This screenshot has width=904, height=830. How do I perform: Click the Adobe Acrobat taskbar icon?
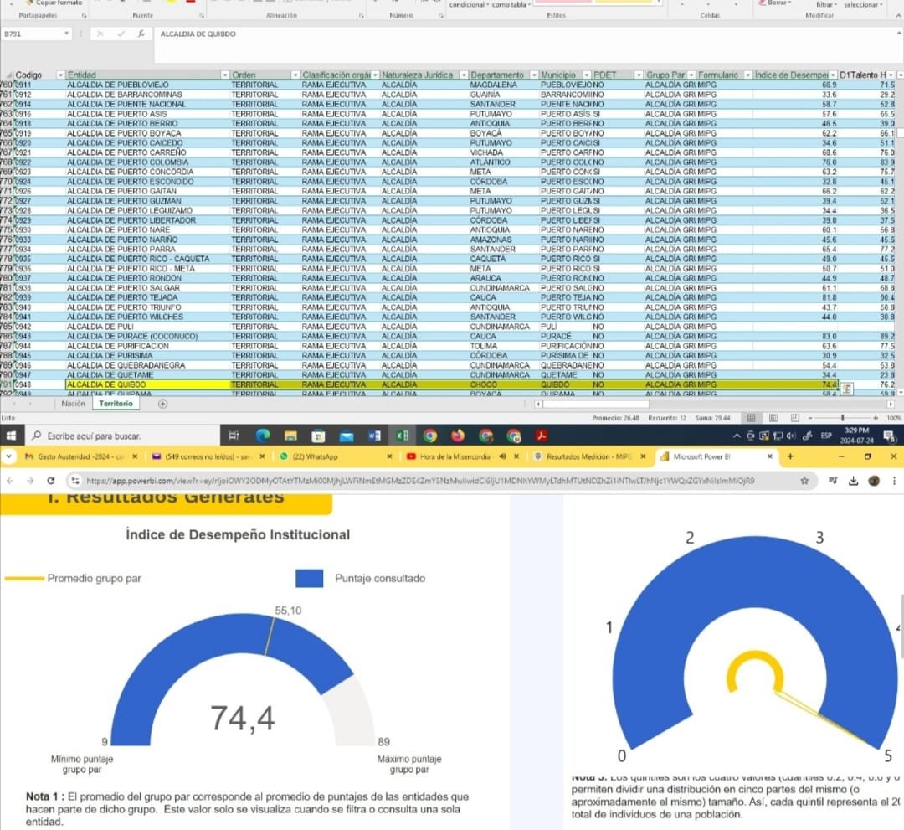coord(542,436)
